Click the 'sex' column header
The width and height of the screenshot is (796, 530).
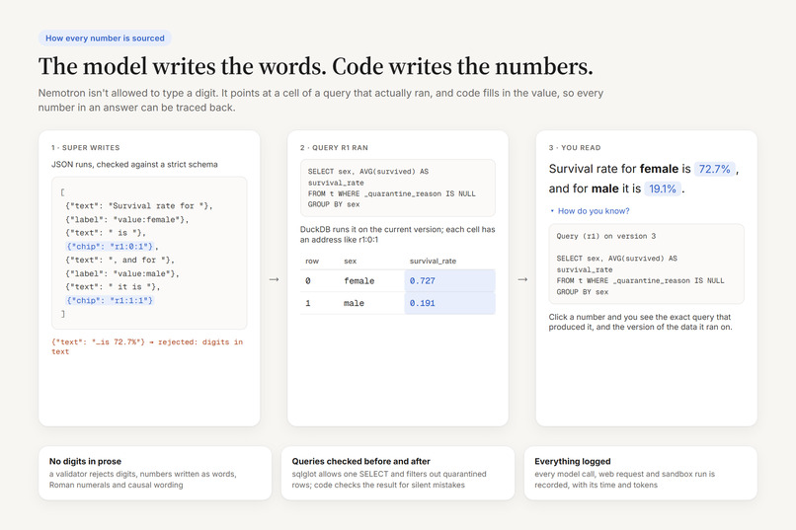351,262
